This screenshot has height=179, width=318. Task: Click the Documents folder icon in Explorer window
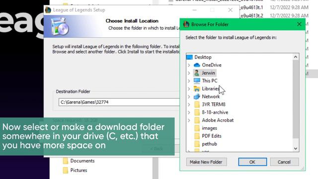[66, 161]
